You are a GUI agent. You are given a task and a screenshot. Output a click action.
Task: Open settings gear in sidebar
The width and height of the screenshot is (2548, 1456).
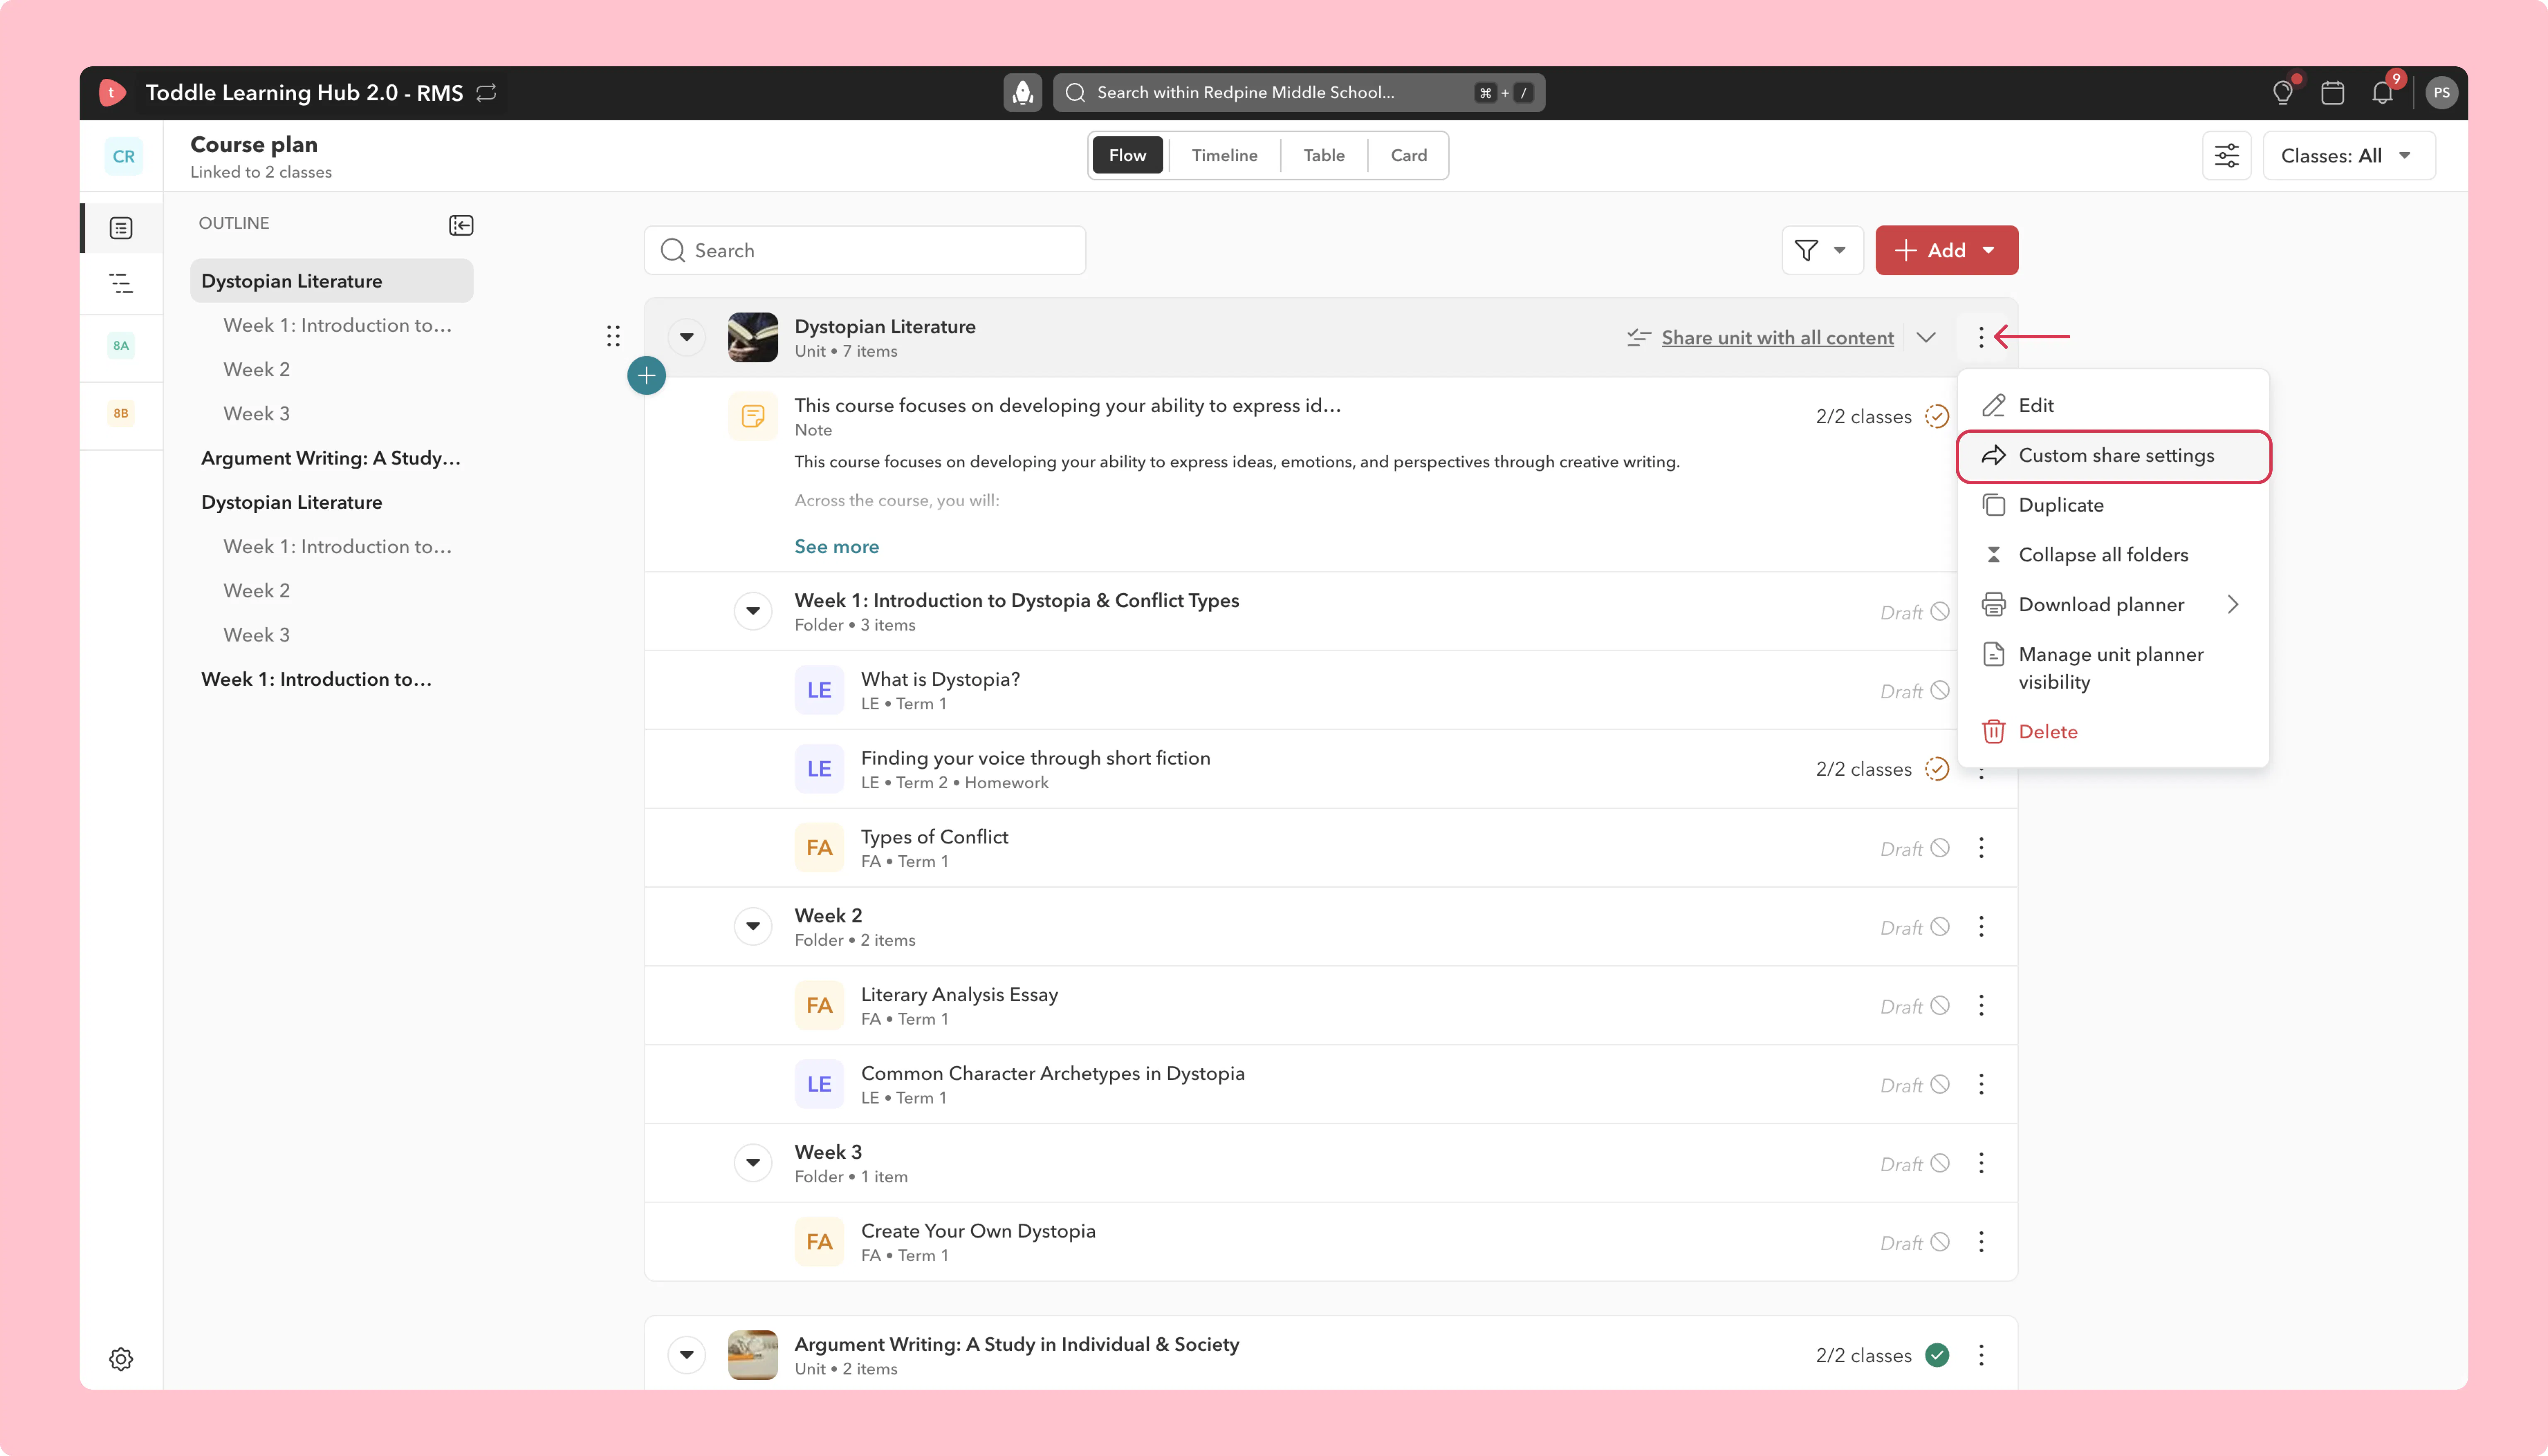click(121, 1358)
